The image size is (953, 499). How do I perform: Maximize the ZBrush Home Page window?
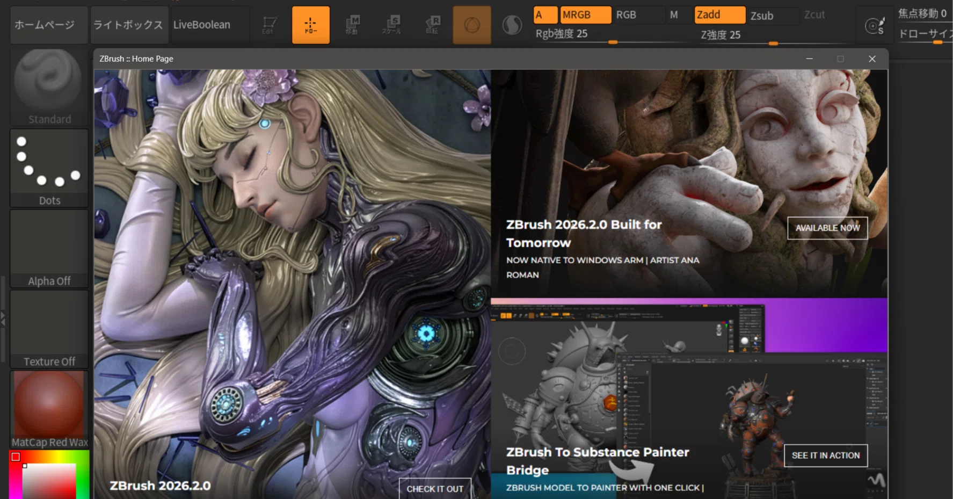point(840,59)
